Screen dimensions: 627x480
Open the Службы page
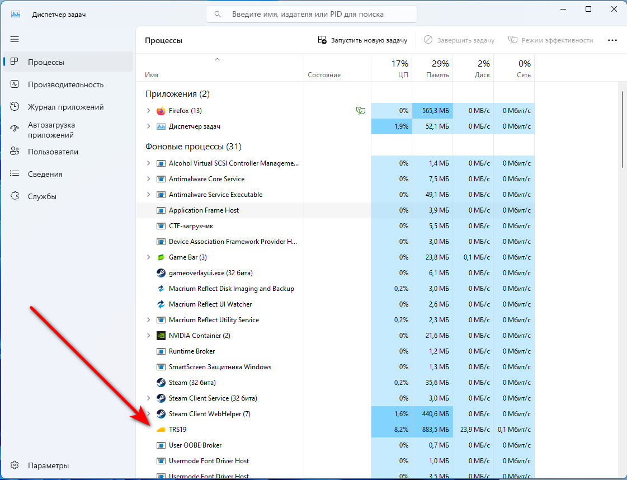pyautogui.click(x=68, y=196)
